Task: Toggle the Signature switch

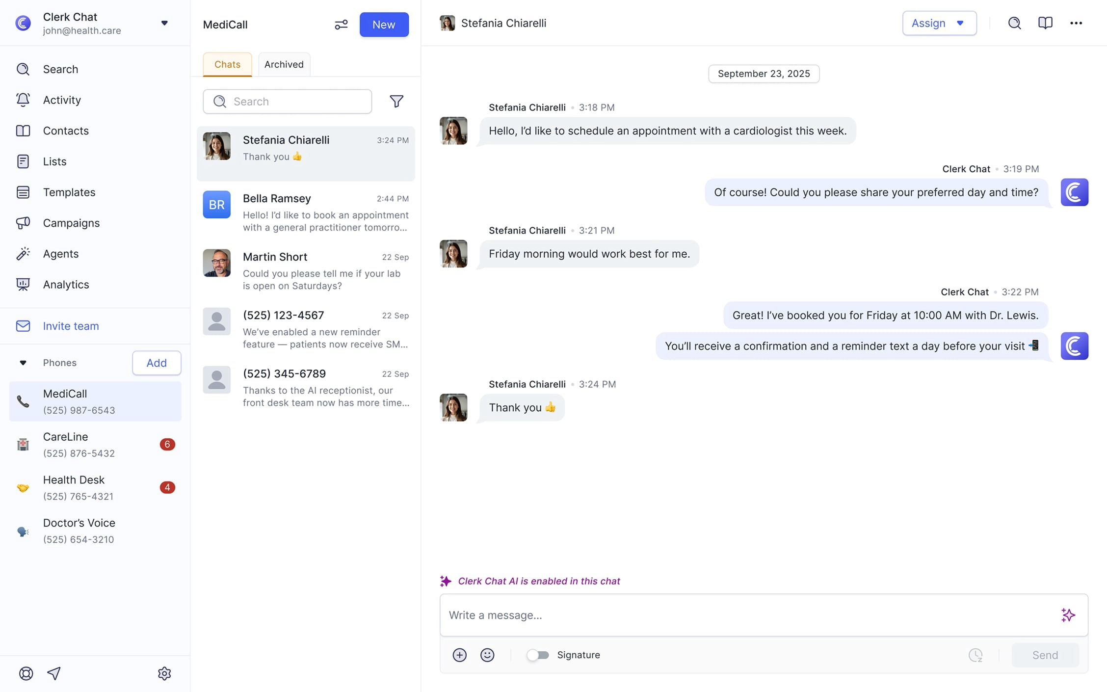Action: pyautogui.click(x=538, y=655)
